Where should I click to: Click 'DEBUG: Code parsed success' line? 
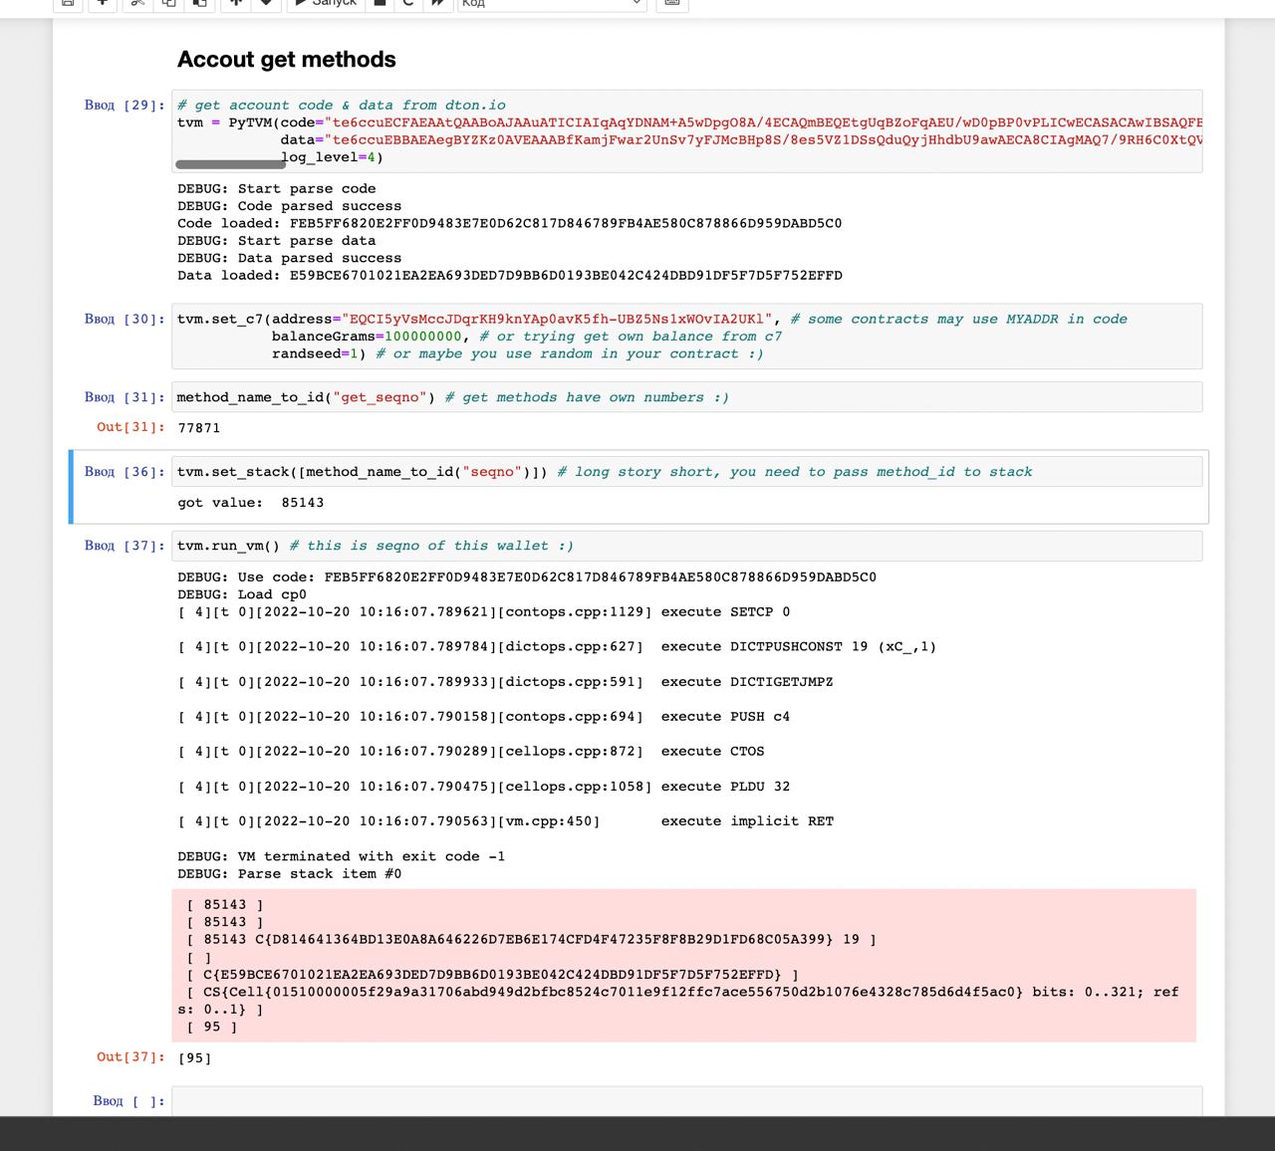point(290,206)
